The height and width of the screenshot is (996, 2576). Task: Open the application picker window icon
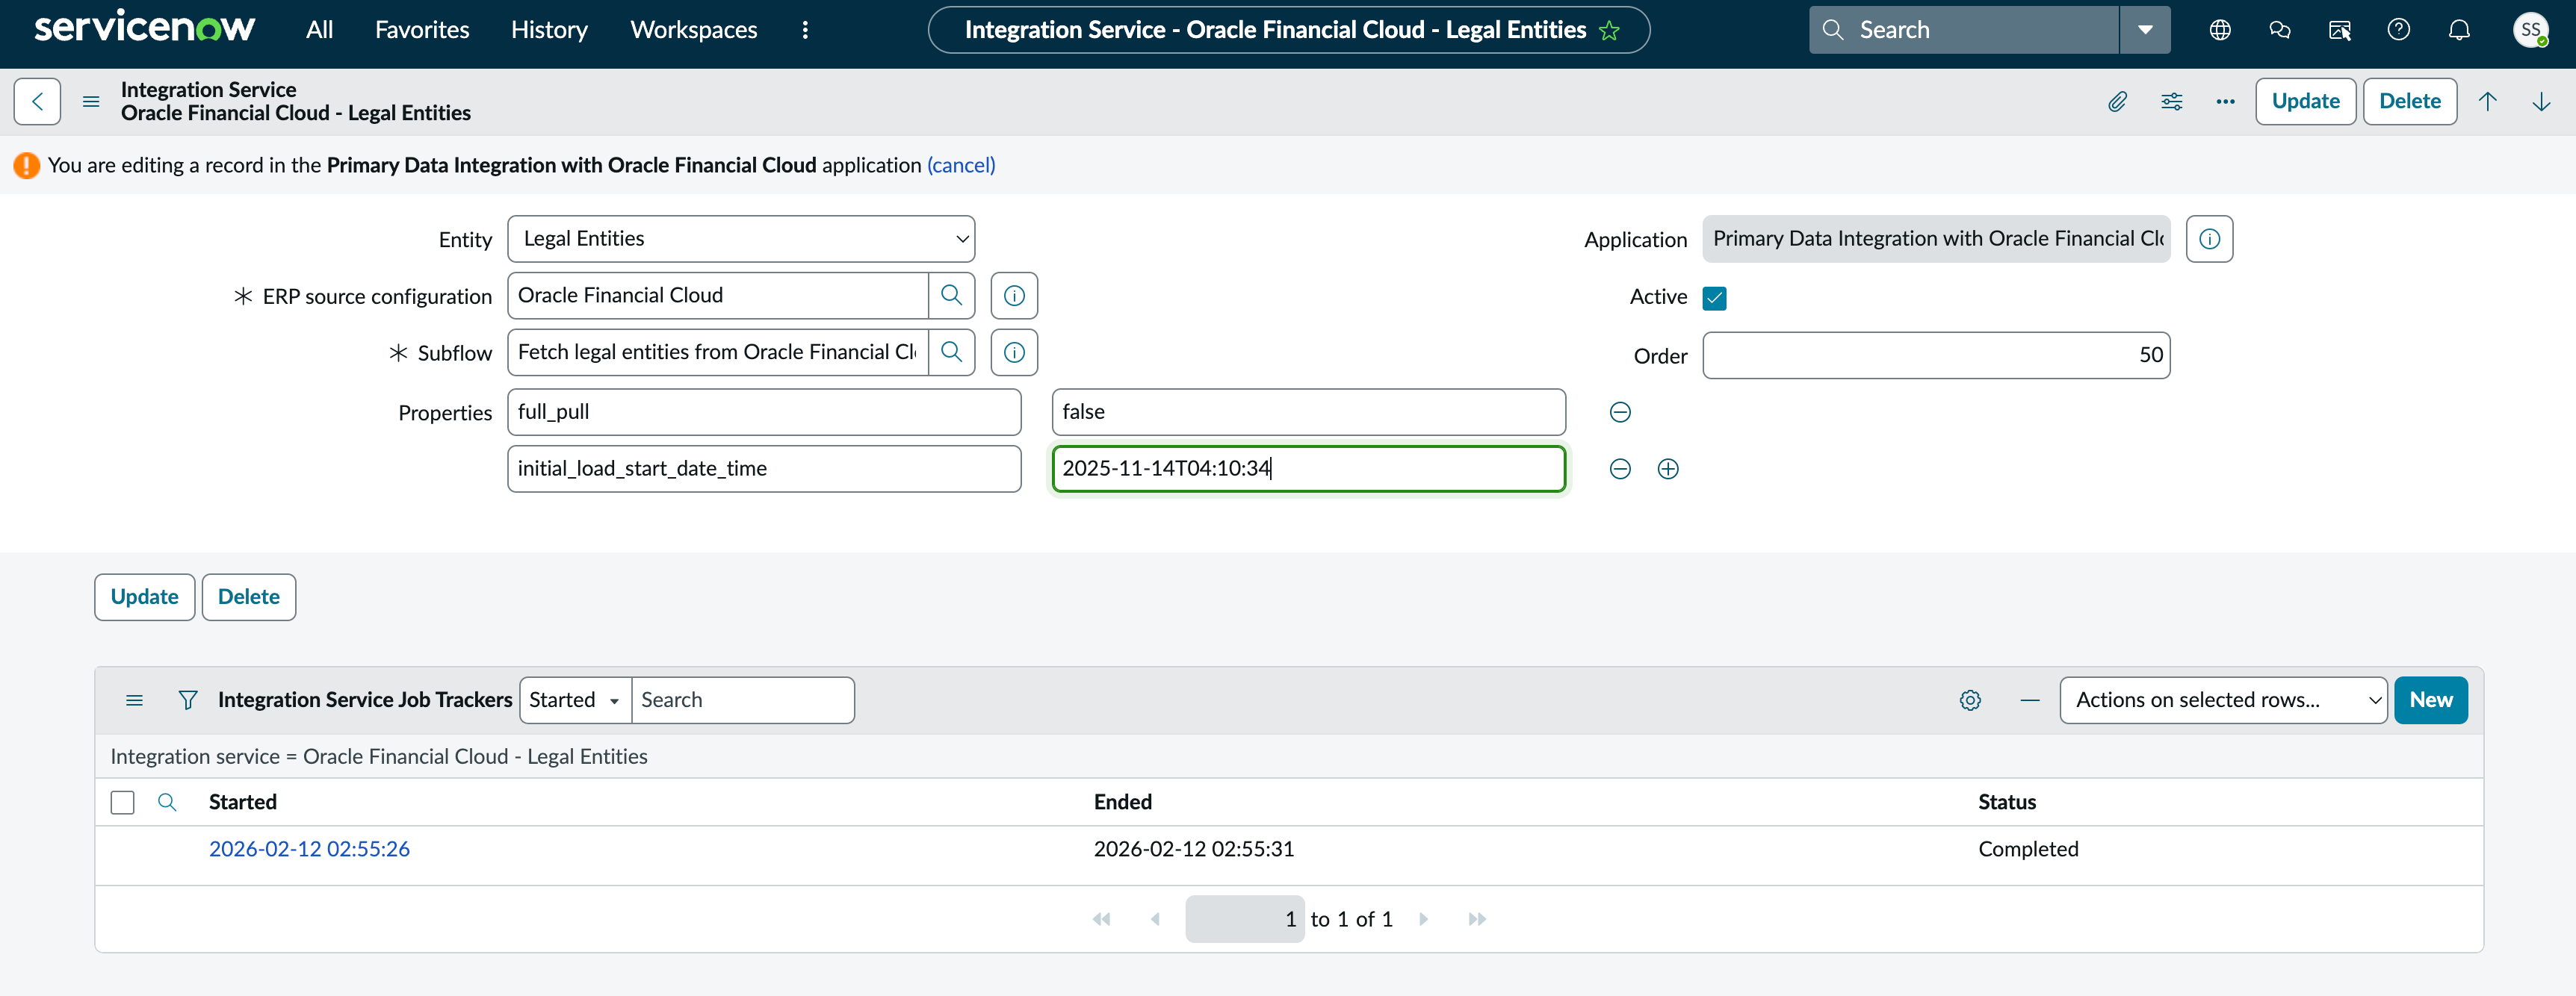(2340, 30)
